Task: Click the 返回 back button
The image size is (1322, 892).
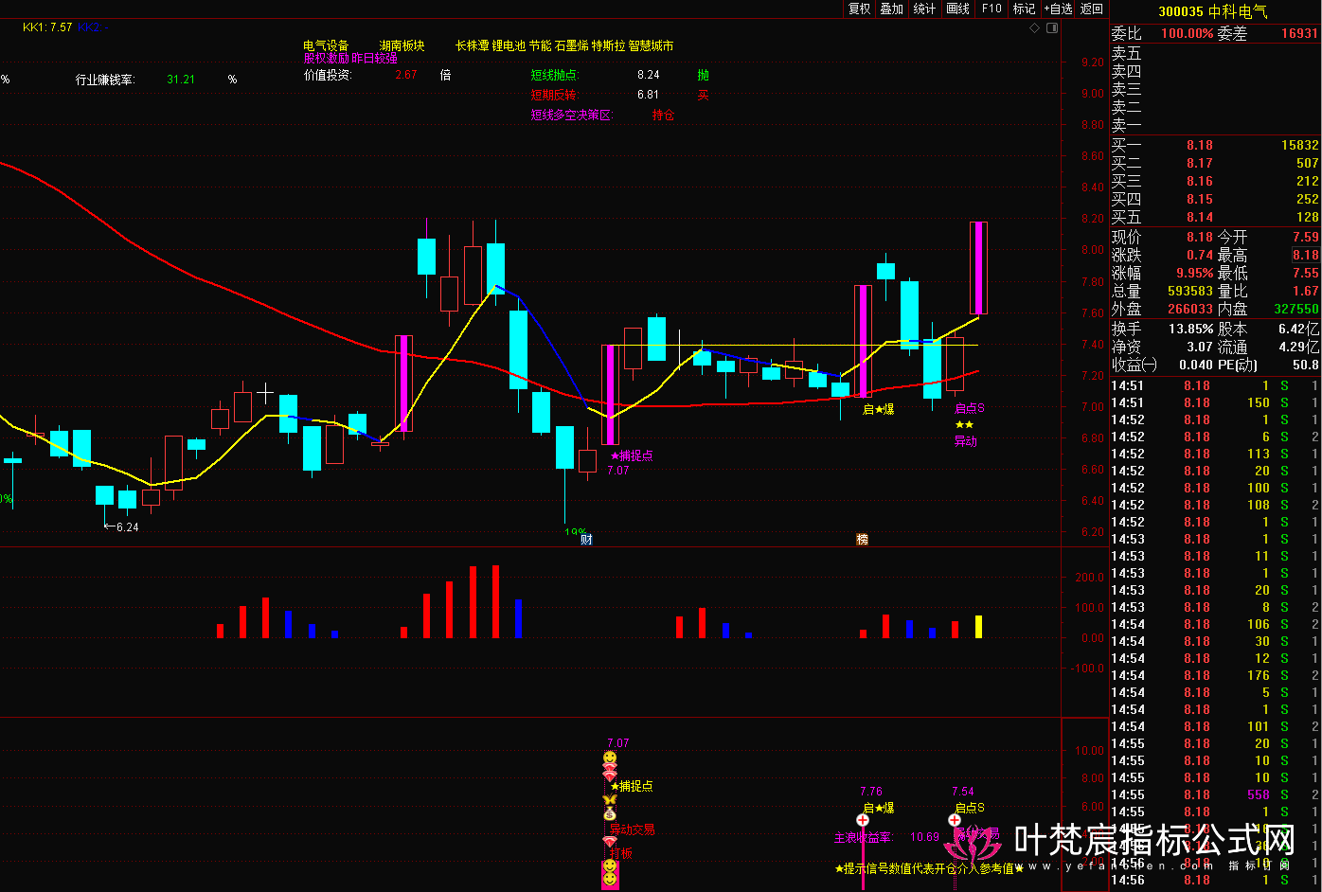Action: (x=1092, y=9)
